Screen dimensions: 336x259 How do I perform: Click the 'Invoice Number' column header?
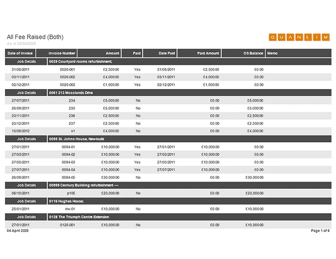tap(57, 53)
